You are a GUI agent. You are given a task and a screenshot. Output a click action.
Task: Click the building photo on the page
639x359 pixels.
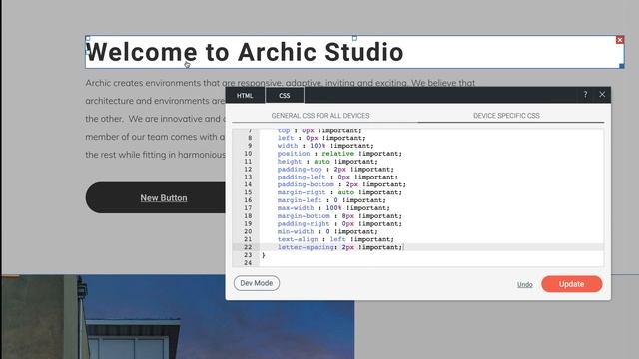tap(178, 317)
